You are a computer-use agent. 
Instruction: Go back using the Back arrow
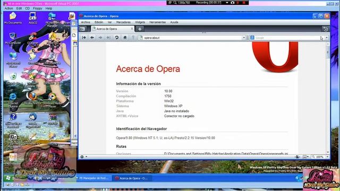(x=92, y=38)
